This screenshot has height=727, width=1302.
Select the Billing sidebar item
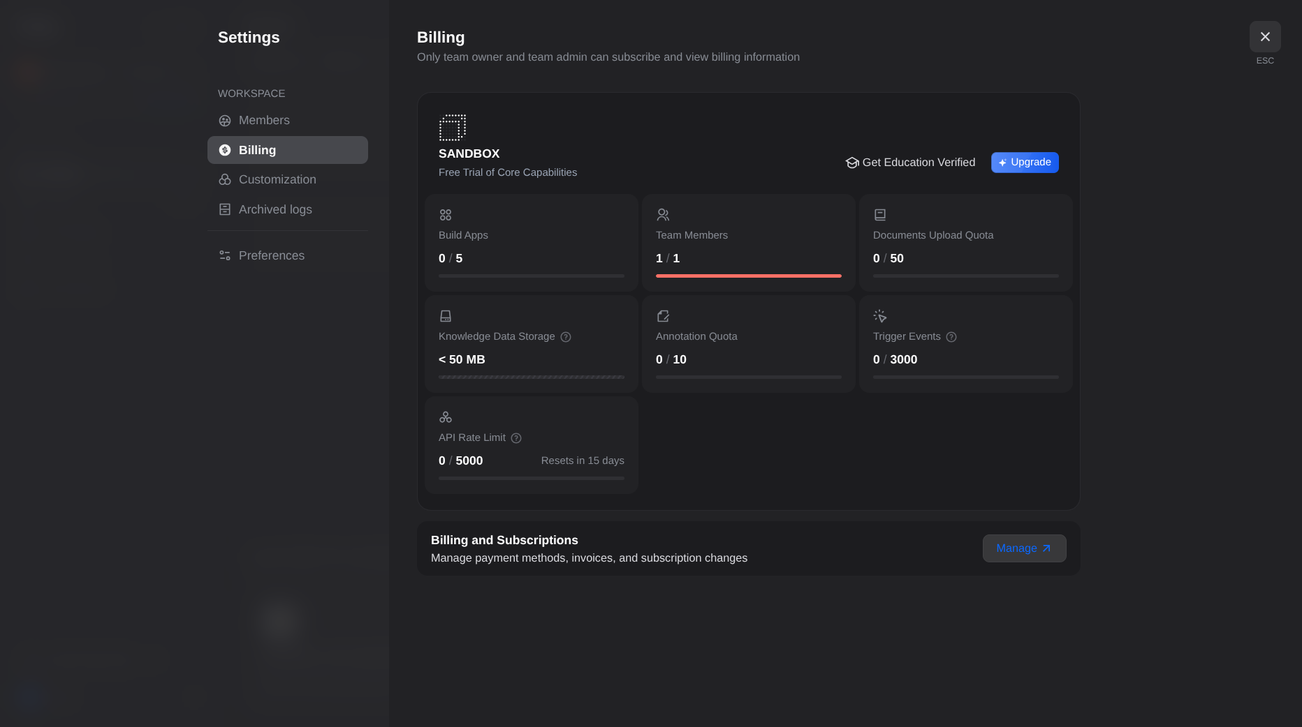(x=288, y=150)
